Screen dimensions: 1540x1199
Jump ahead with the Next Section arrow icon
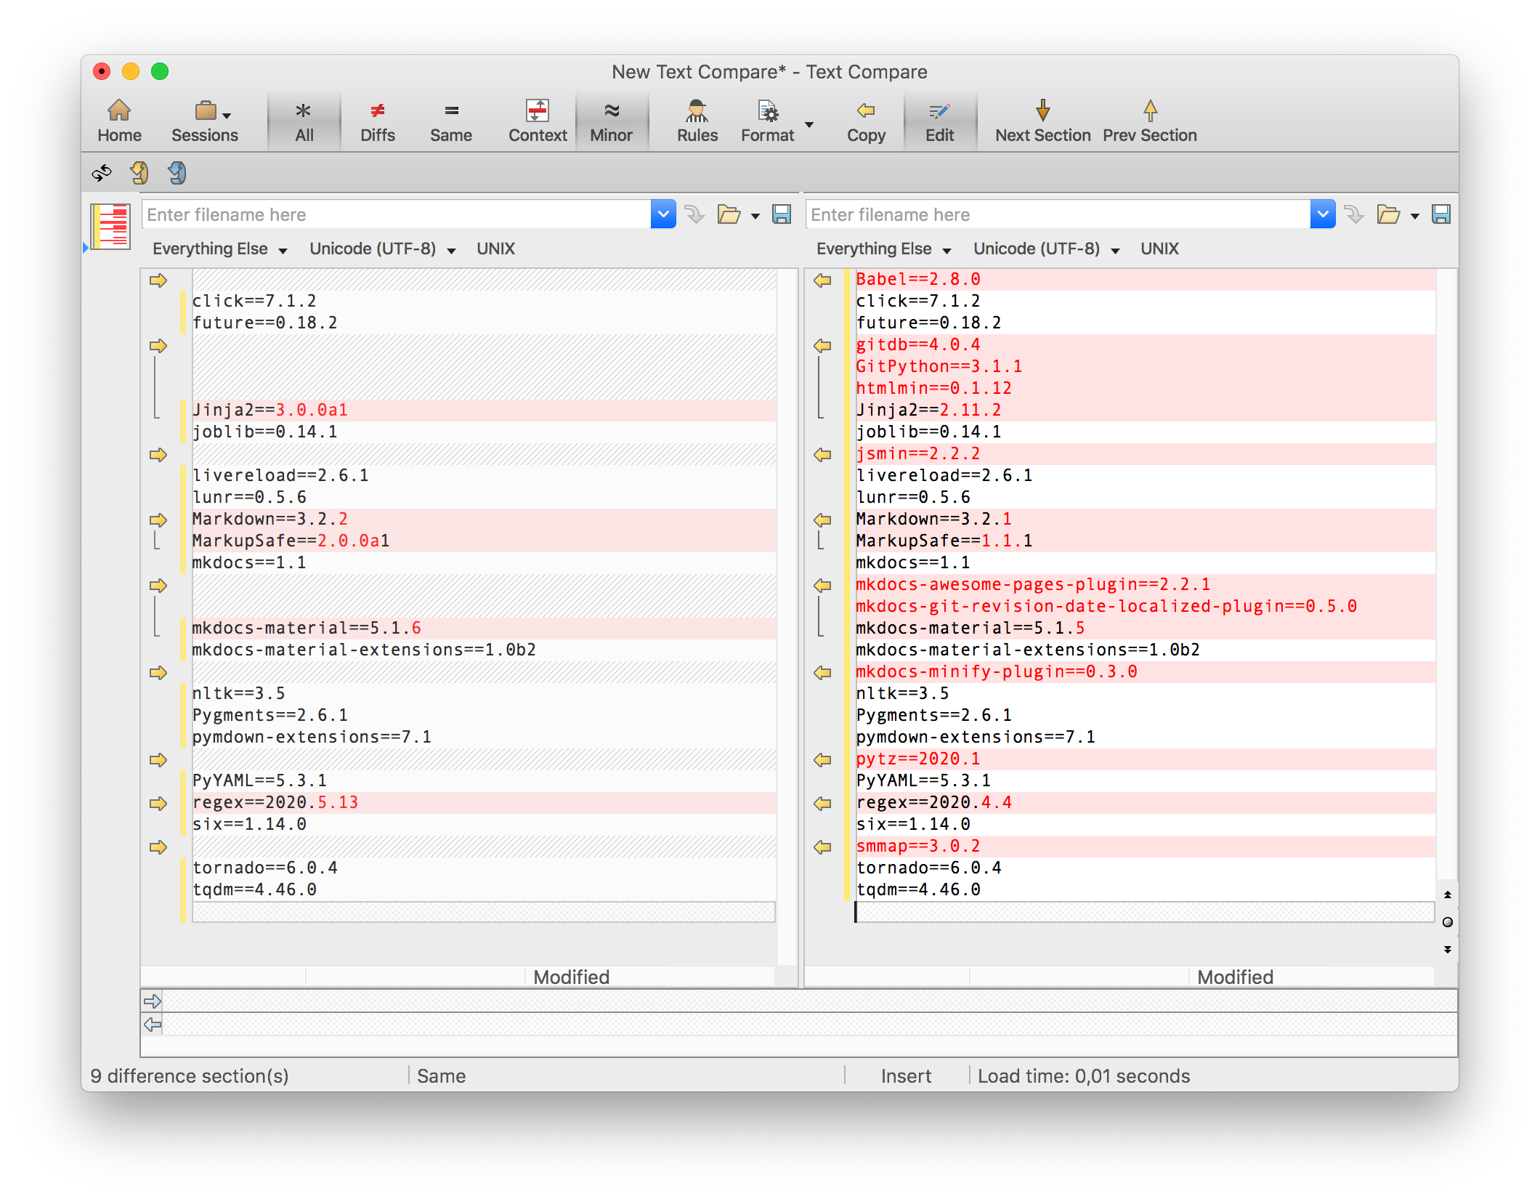click(x=1042, y=120)
